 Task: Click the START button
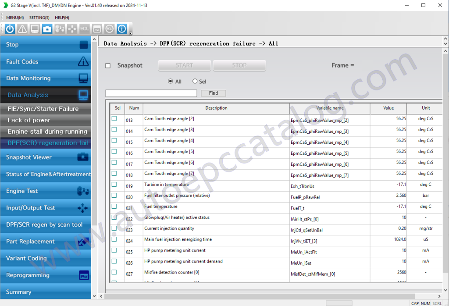pos(184,65)
